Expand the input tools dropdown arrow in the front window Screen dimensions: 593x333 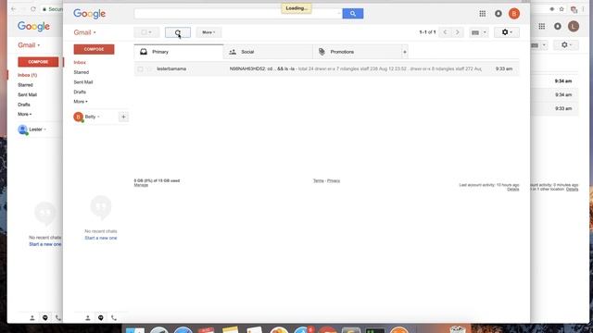coord(485,33)
